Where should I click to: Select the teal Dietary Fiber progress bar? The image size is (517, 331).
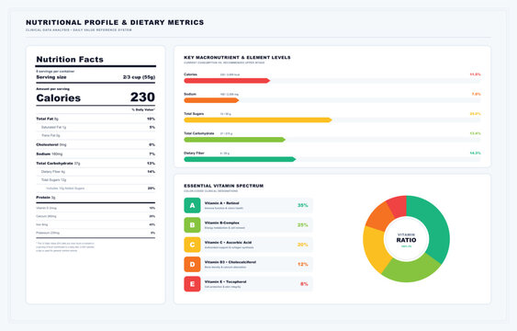coord(240,159)
